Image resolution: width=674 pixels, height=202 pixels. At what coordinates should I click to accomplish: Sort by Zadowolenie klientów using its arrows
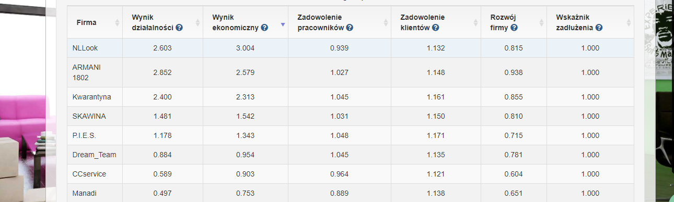[x=475, y=22]
